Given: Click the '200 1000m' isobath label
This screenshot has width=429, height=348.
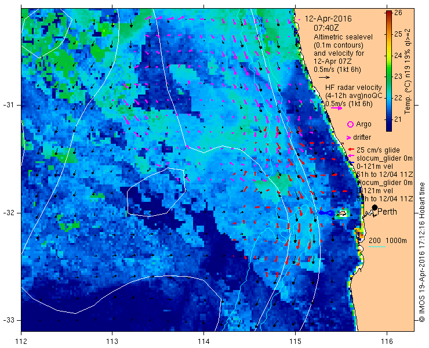Looking at the screenshot, I should (388, 241).
